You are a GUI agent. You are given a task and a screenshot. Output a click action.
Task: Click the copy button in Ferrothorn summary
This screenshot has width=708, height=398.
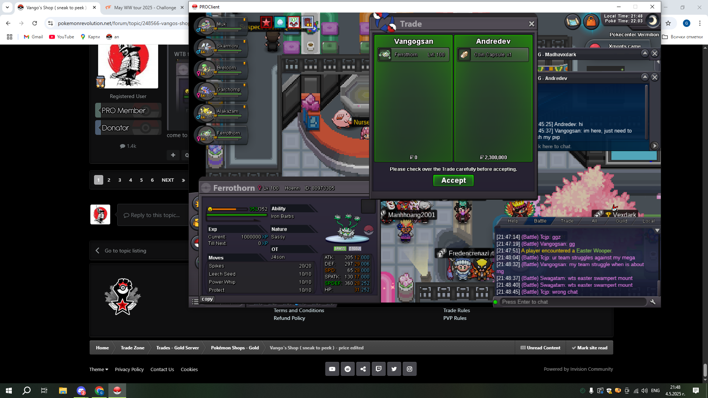[207, 299]
